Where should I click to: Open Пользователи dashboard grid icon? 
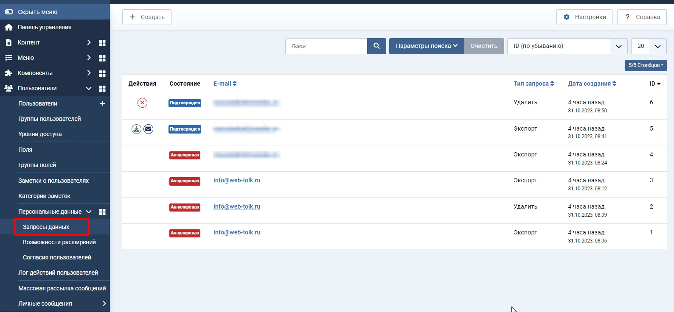point(102,89)
